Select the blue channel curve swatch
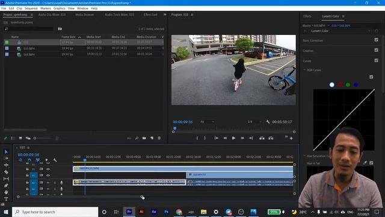This screenshot has width=385, height=217. pos(356,84)
